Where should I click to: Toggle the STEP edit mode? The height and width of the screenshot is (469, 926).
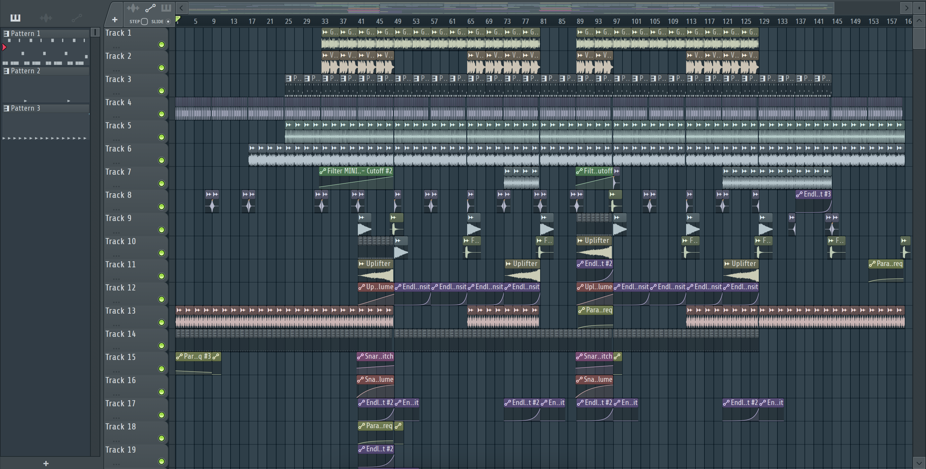144,22
